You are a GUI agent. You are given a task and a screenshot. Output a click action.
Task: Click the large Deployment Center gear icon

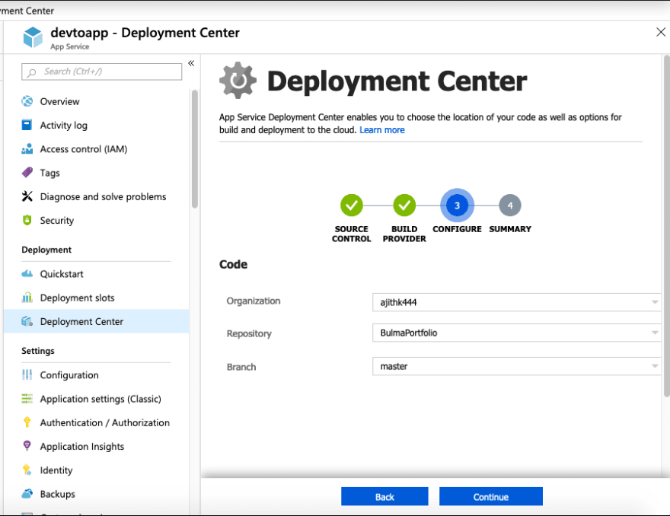coord(238,81)
